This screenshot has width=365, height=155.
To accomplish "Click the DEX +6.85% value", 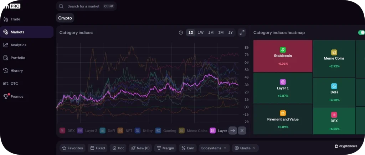I will [x=334, y=129].
